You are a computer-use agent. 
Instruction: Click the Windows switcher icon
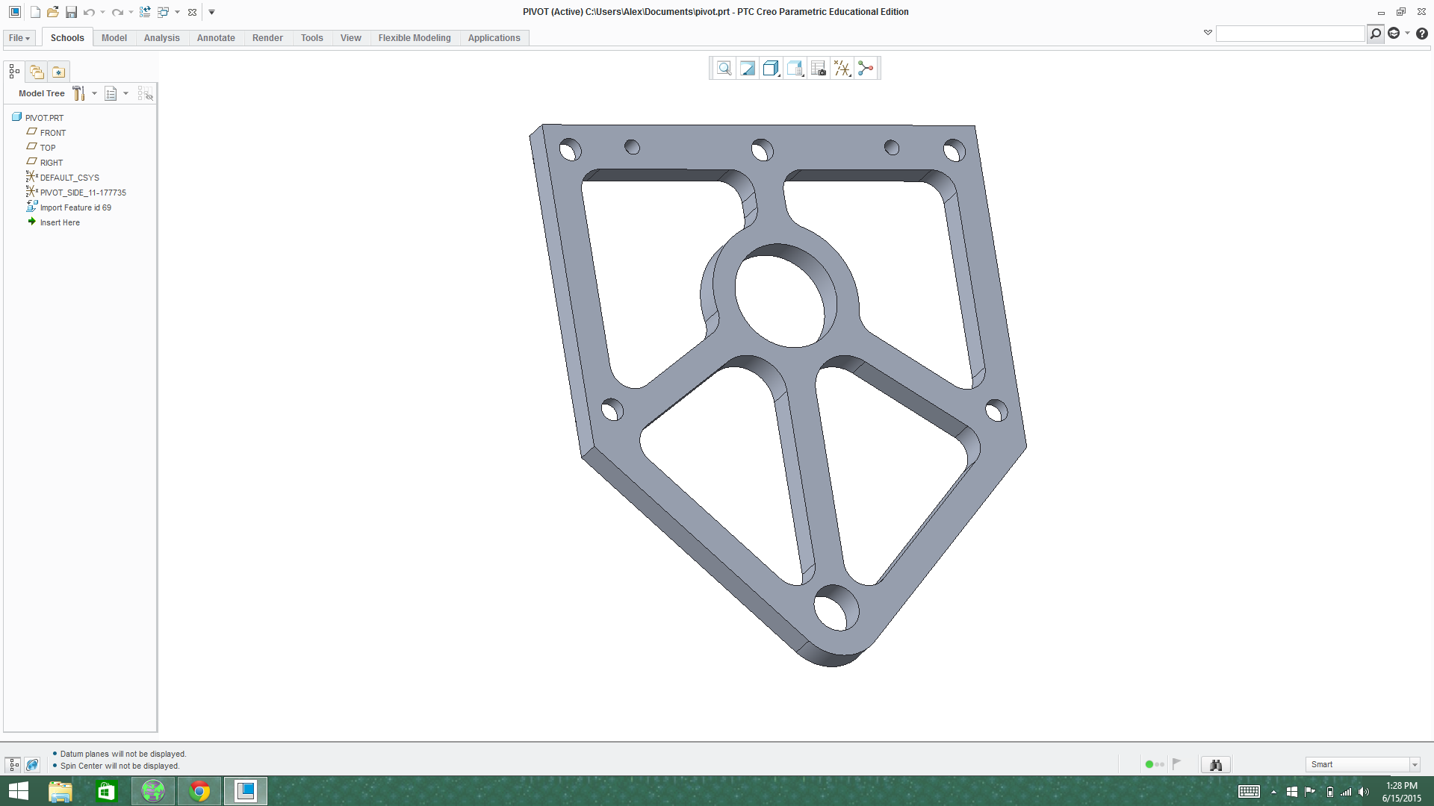click(x=163, y=12)
